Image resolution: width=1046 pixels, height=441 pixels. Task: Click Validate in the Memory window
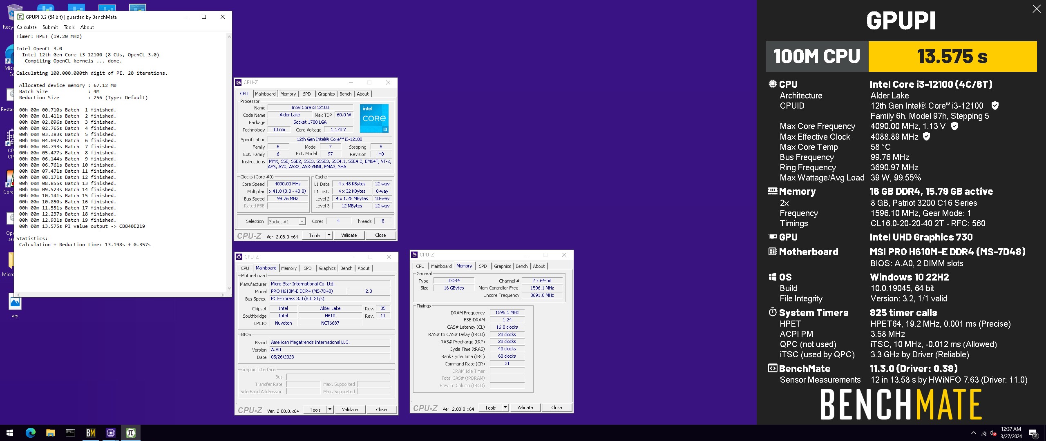coord(525,408)
